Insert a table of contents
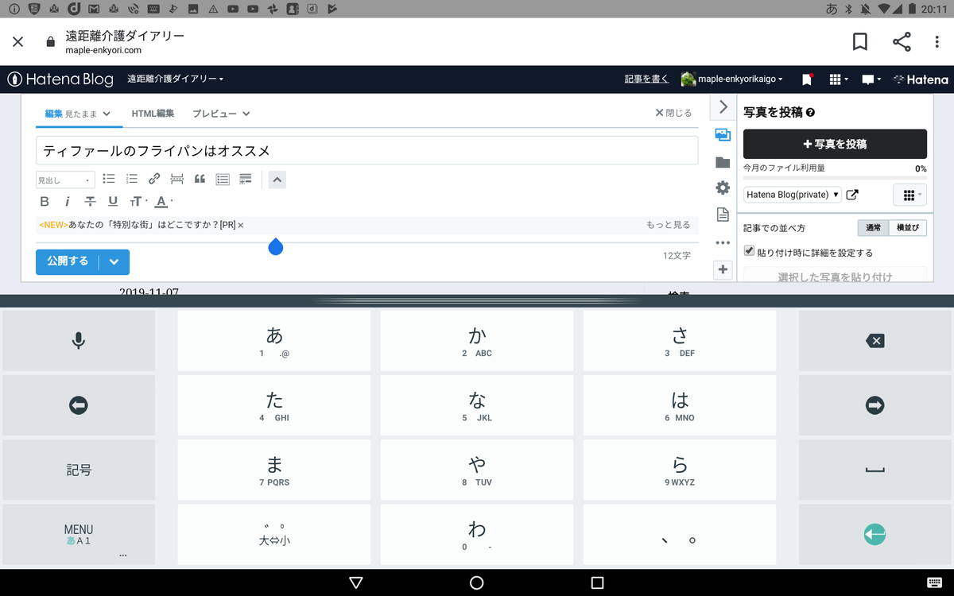 (x=223, y=180)
